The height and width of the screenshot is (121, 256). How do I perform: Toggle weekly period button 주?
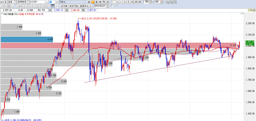coord(92,2)
